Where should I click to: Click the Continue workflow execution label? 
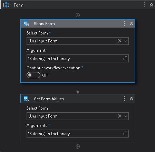tap(54, 68)
